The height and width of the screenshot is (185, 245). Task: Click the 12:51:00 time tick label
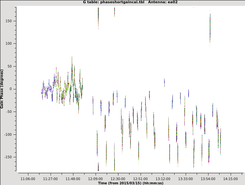(140, 179)
